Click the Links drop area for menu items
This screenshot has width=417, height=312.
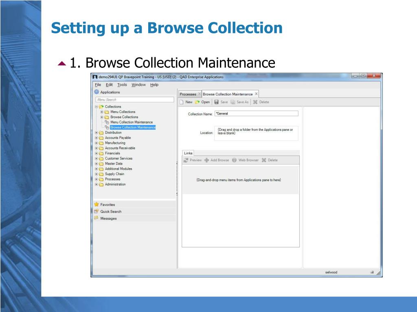tap(240, 180)
